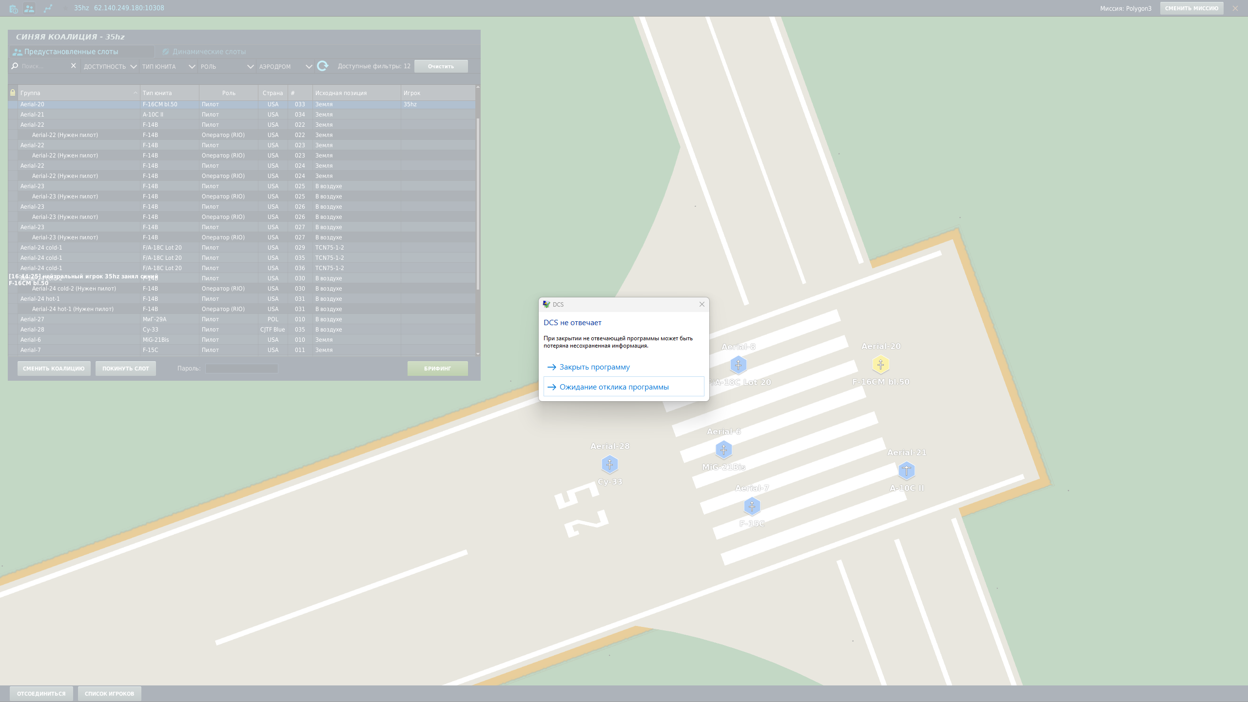Open the РОЛЬ filter dropdown
The width and height of the screenshot is (1248, 702).
[227, 66]
